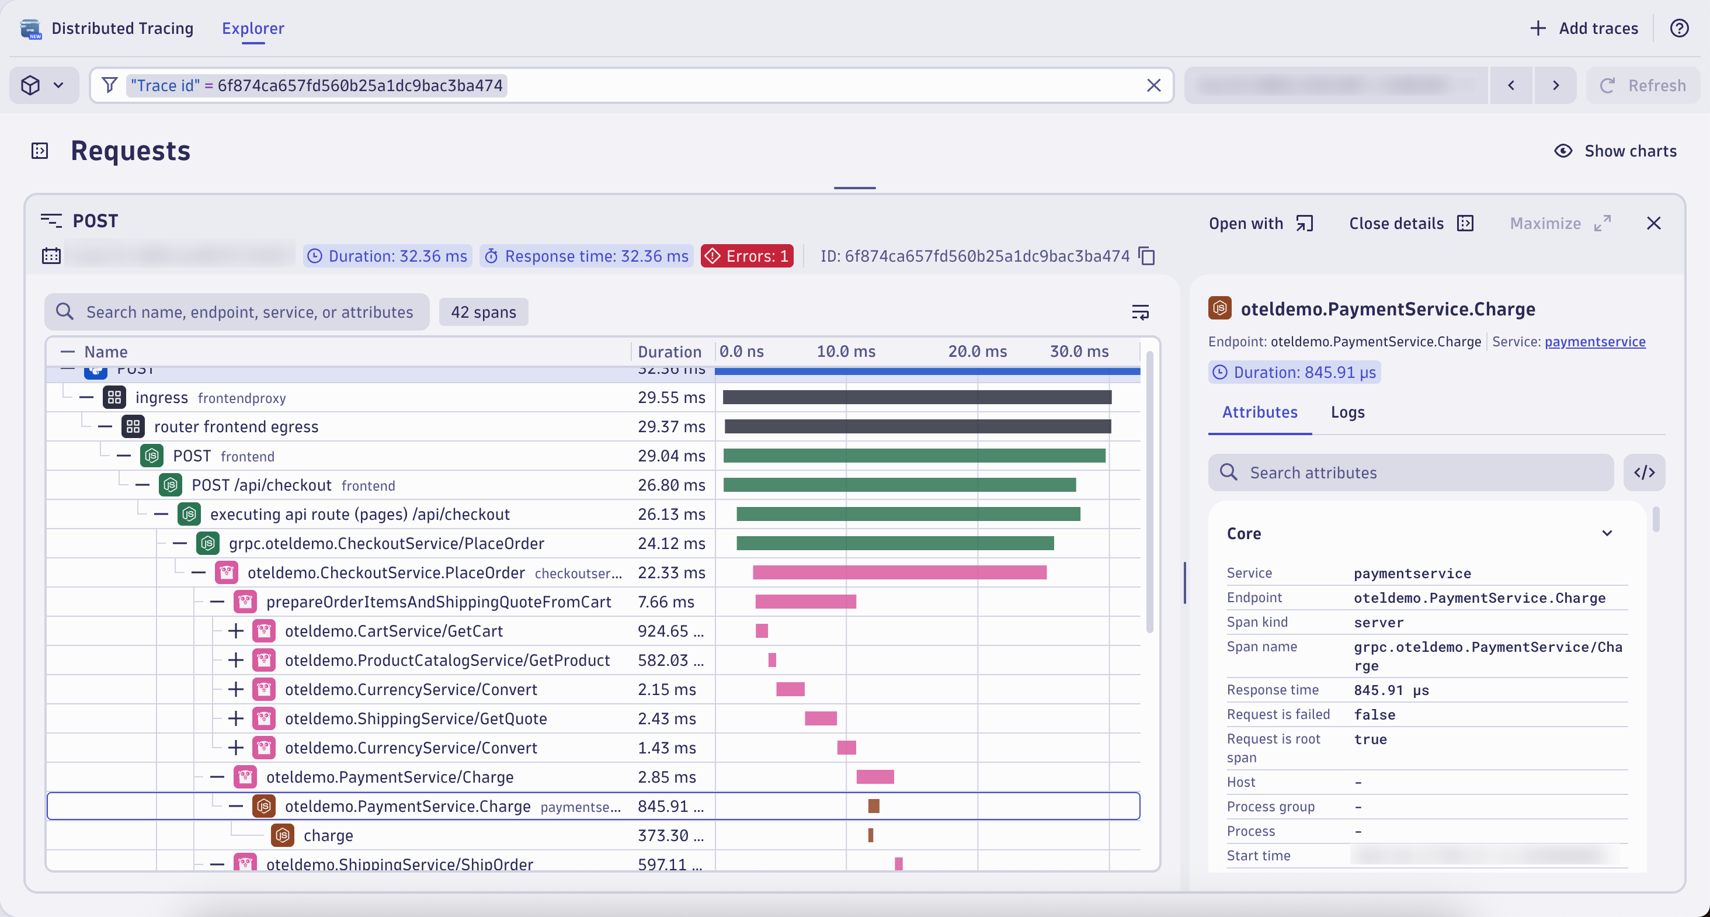This screenshot has width=1710, height=917.
Task: Click the Add traces button
Action: (x=1584, y=29)
